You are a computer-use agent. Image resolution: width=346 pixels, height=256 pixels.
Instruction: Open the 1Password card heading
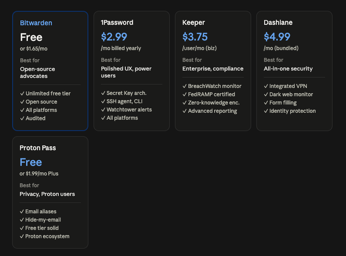point(117,23)
